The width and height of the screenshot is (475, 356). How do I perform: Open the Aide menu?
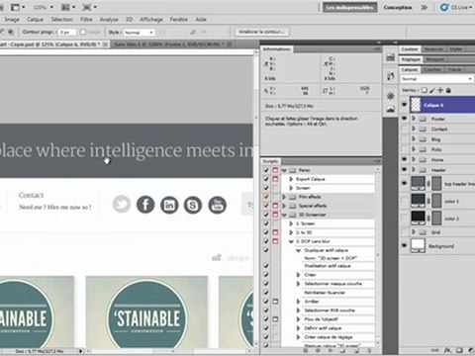(201, 20)
